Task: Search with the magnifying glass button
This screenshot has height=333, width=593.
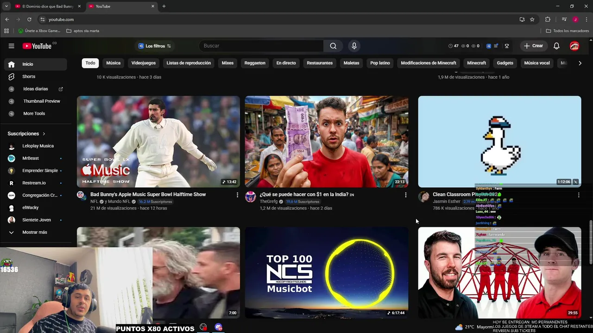Action: [333, 46]
